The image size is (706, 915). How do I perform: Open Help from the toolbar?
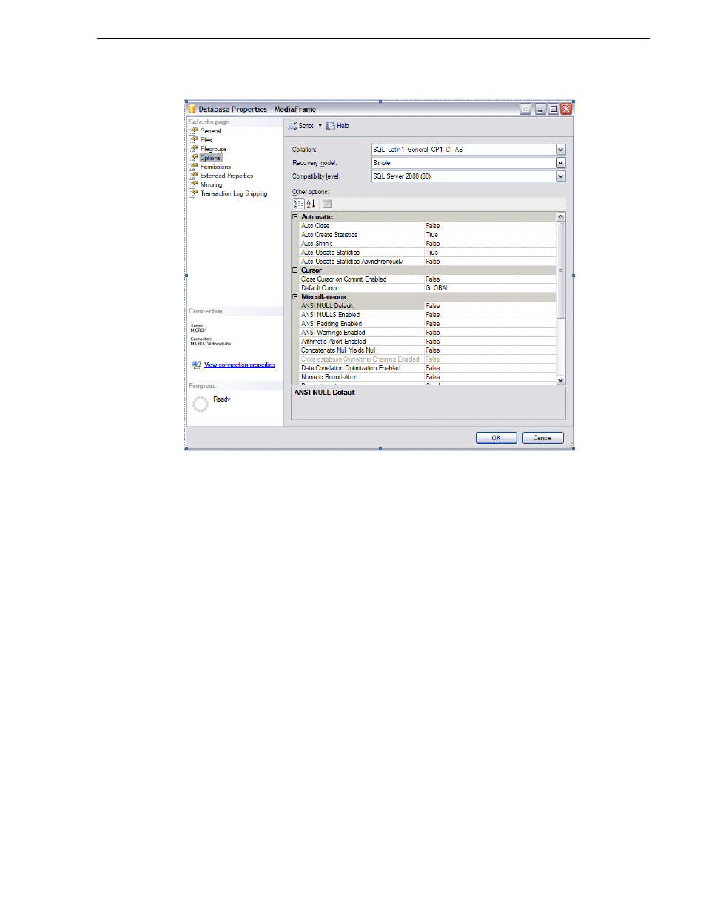(x=337, y=126)
